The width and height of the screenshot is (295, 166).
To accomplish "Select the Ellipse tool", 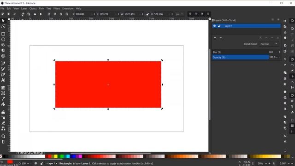I will (x=3, y=39).
